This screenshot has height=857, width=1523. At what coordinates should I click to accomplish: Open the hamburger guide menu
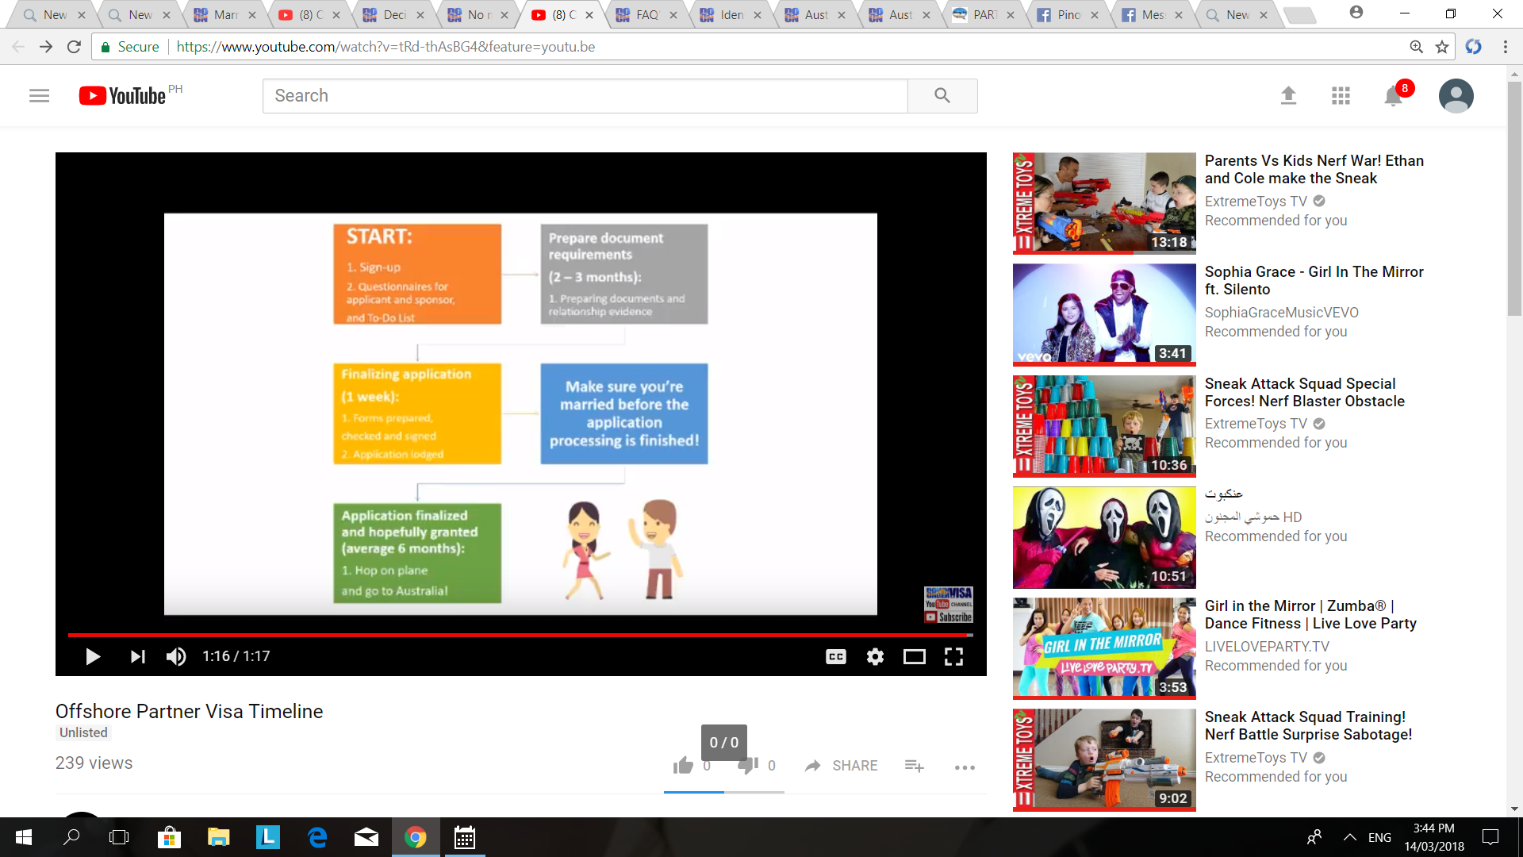(x=39, y=96)
